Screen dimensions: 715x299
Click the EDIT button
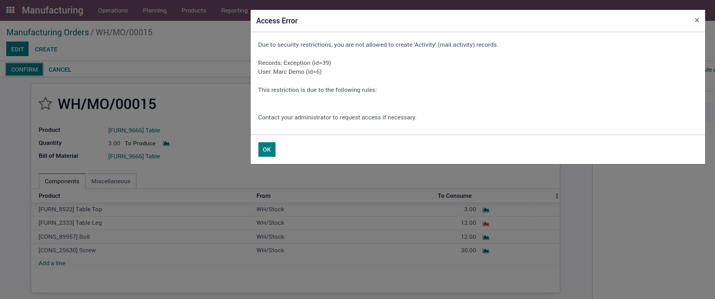click(18, 49)
